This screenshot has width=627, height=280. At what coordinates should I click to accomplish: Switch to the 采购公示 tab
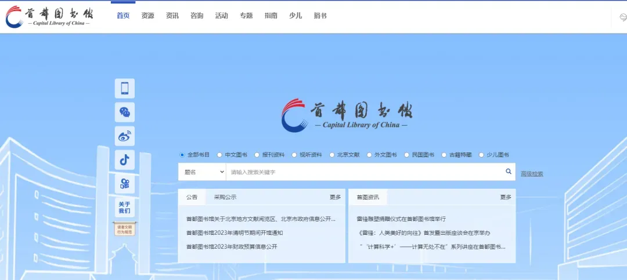(225, 197)
